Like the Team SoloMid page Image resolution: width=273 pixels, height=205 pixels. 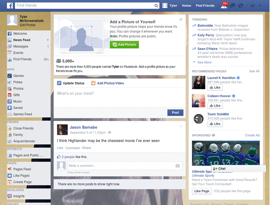(x=215, y=124)
